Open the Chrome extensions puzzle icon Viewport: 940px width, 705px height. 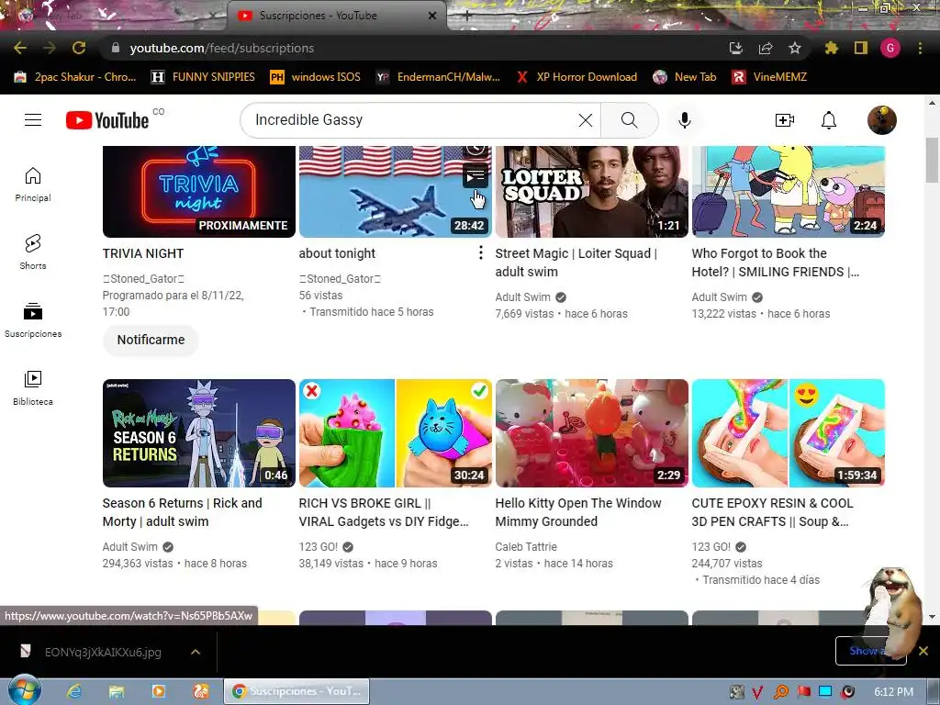831,48
